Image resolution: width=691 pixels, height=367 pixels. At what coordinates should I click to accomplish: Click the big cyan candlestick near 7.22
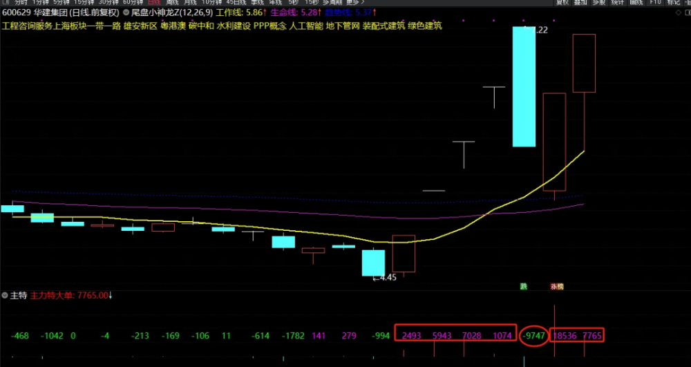pos(524,86)
